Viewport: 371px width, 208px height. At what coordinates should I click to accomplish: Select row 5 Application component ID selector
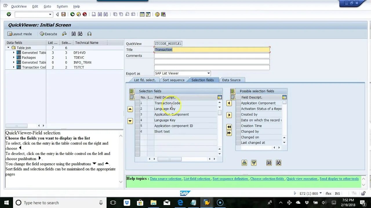pyautogui.click(x=137, y=126)
